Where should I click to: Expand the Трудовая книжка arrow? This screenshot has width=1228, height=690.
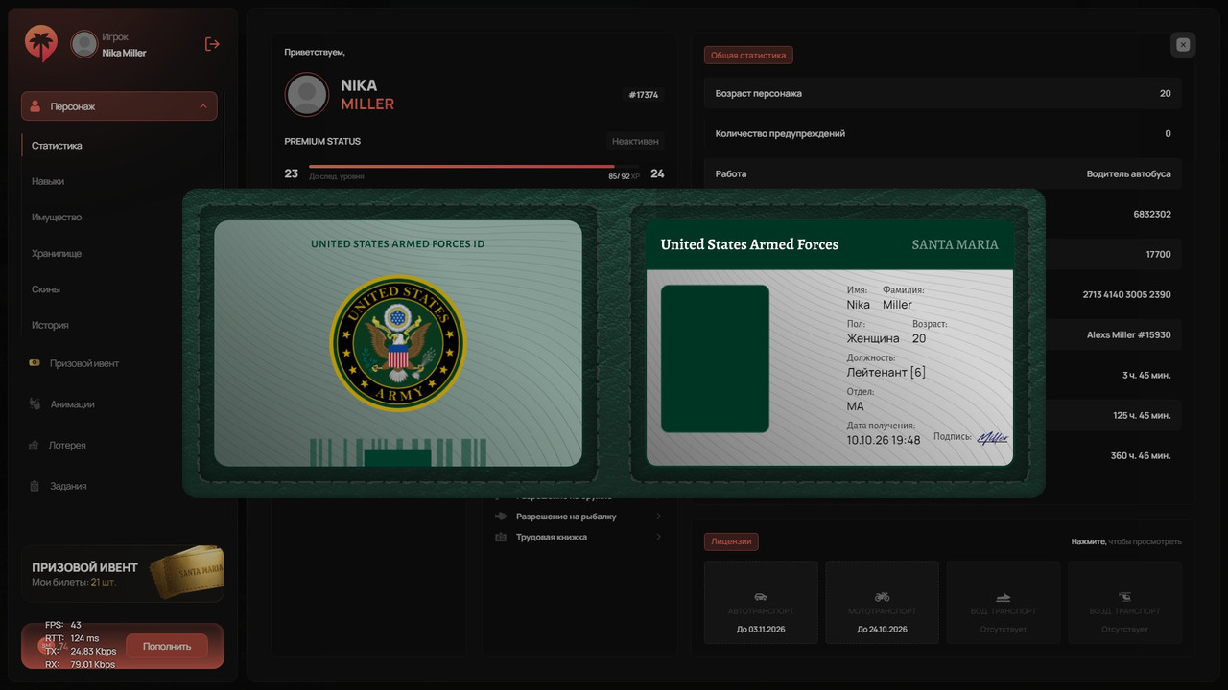(x=658, y=537)
